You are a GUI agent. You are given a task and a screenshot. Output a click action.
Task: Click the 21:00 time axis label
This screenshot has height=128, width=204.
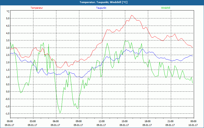[171, 121]
